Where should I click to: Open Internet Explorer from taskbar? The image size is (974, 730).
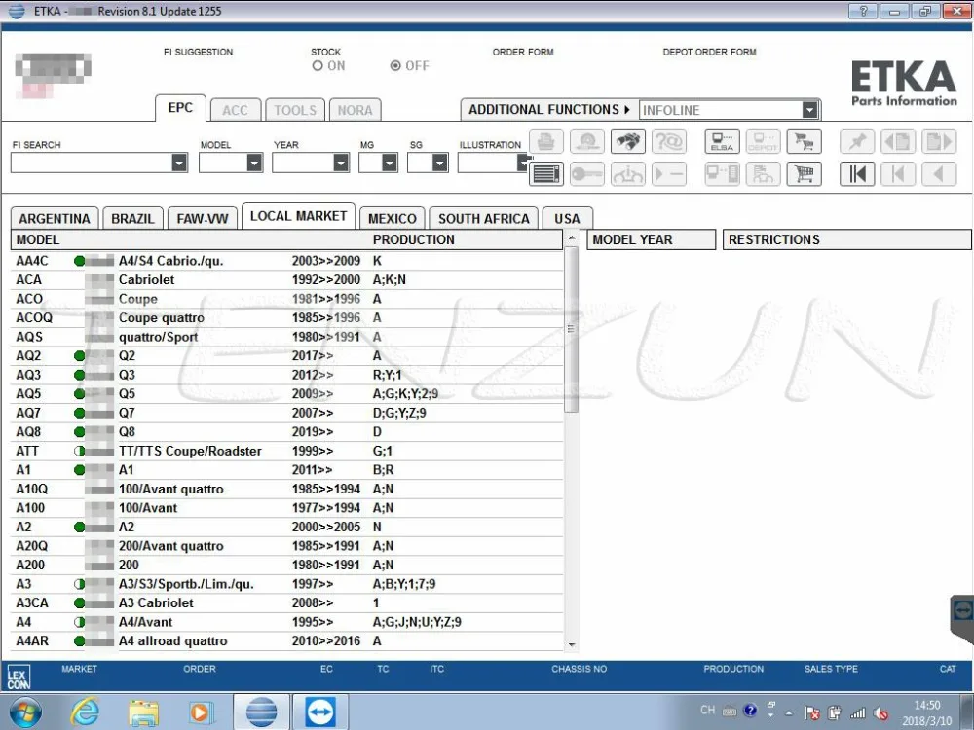point(85,712)
